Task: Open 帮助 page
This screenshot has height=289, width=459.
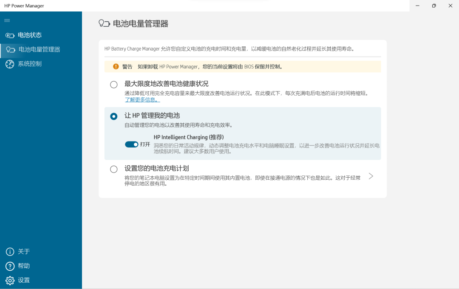Action: tap(24, 266)
